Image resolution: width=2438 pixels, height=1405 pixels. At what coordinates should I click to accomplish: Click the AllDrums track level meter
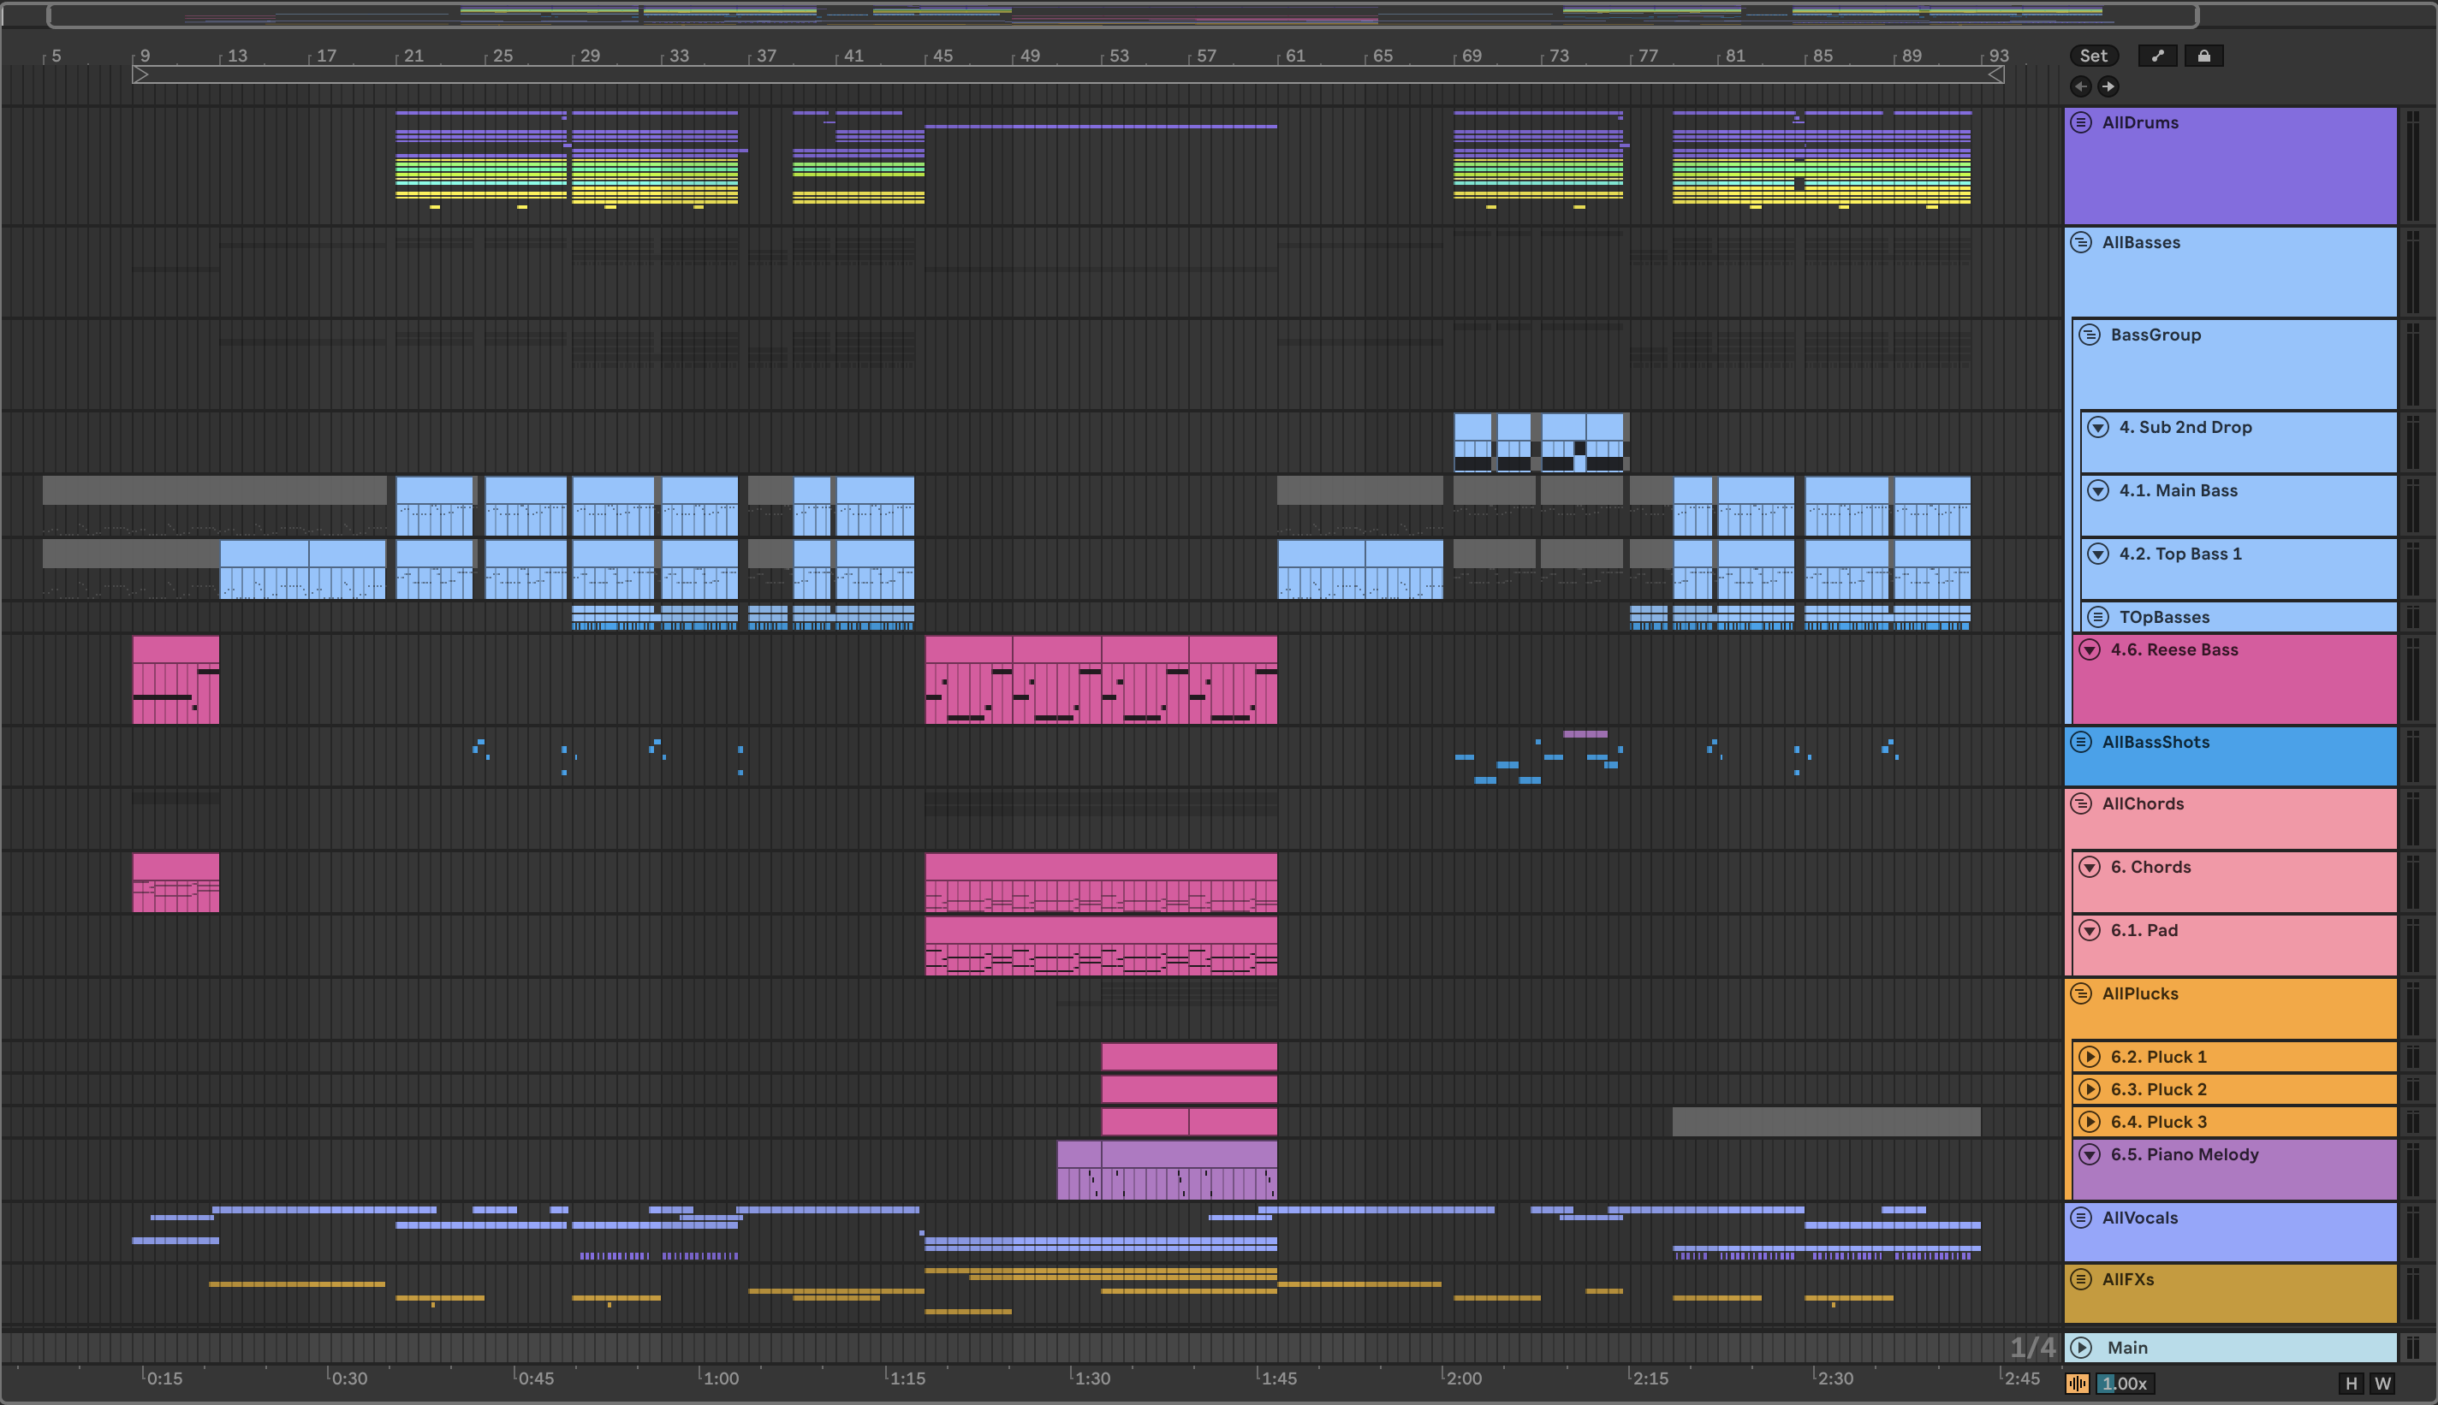(x=2413, y=166)
